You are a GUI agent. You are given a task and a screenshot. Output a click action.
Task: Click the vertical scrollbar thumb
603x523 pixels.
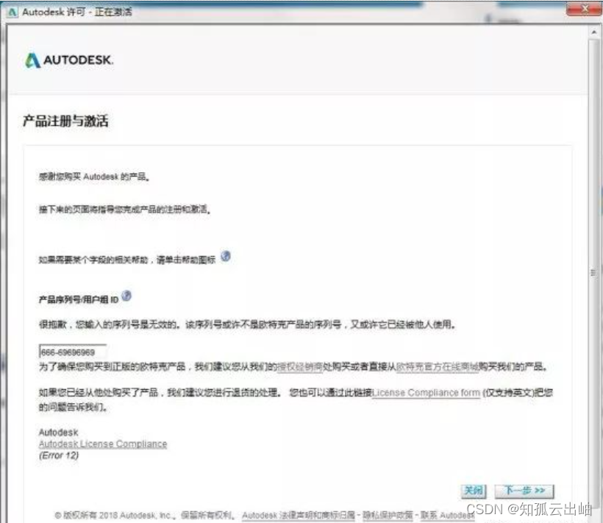tap(594, 273)
